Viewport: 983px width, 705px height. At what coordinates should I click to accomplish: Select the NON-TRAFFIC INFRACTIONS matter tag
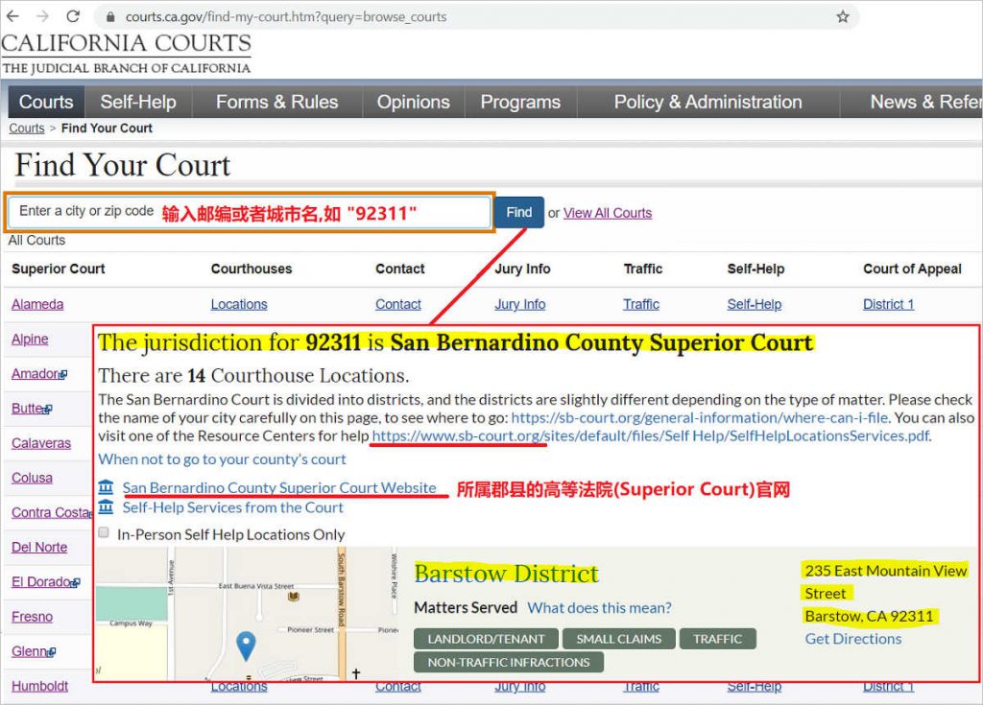pyautogui.click(x=509, y=663)
